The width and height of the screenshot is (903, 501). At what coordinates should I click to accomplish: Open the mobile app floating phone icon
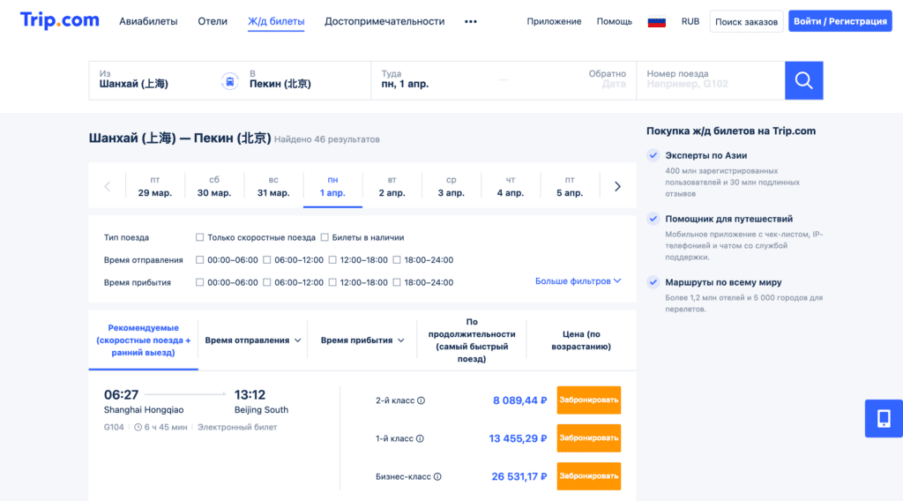884,419
